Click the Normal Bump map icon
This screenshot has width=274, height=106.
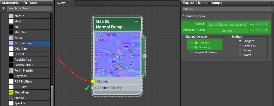coord(11,43)
